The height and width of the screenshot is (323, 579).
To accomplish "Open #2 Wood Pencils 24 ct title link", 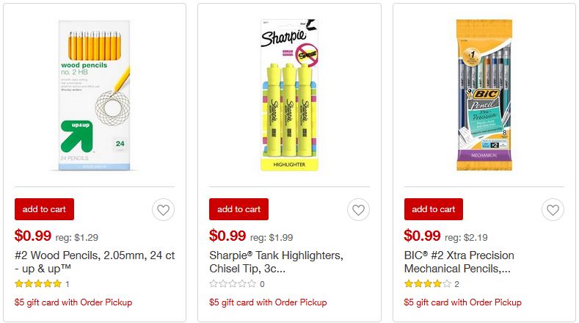I will pyautogui.click(x=81, y=262).
